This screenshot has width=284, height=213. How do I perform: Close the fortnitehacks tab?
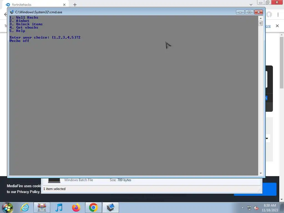[64, 5]
